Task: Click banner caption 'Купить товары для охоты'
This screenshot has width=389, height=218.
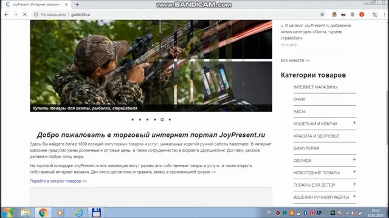Action: pos(85,108)
